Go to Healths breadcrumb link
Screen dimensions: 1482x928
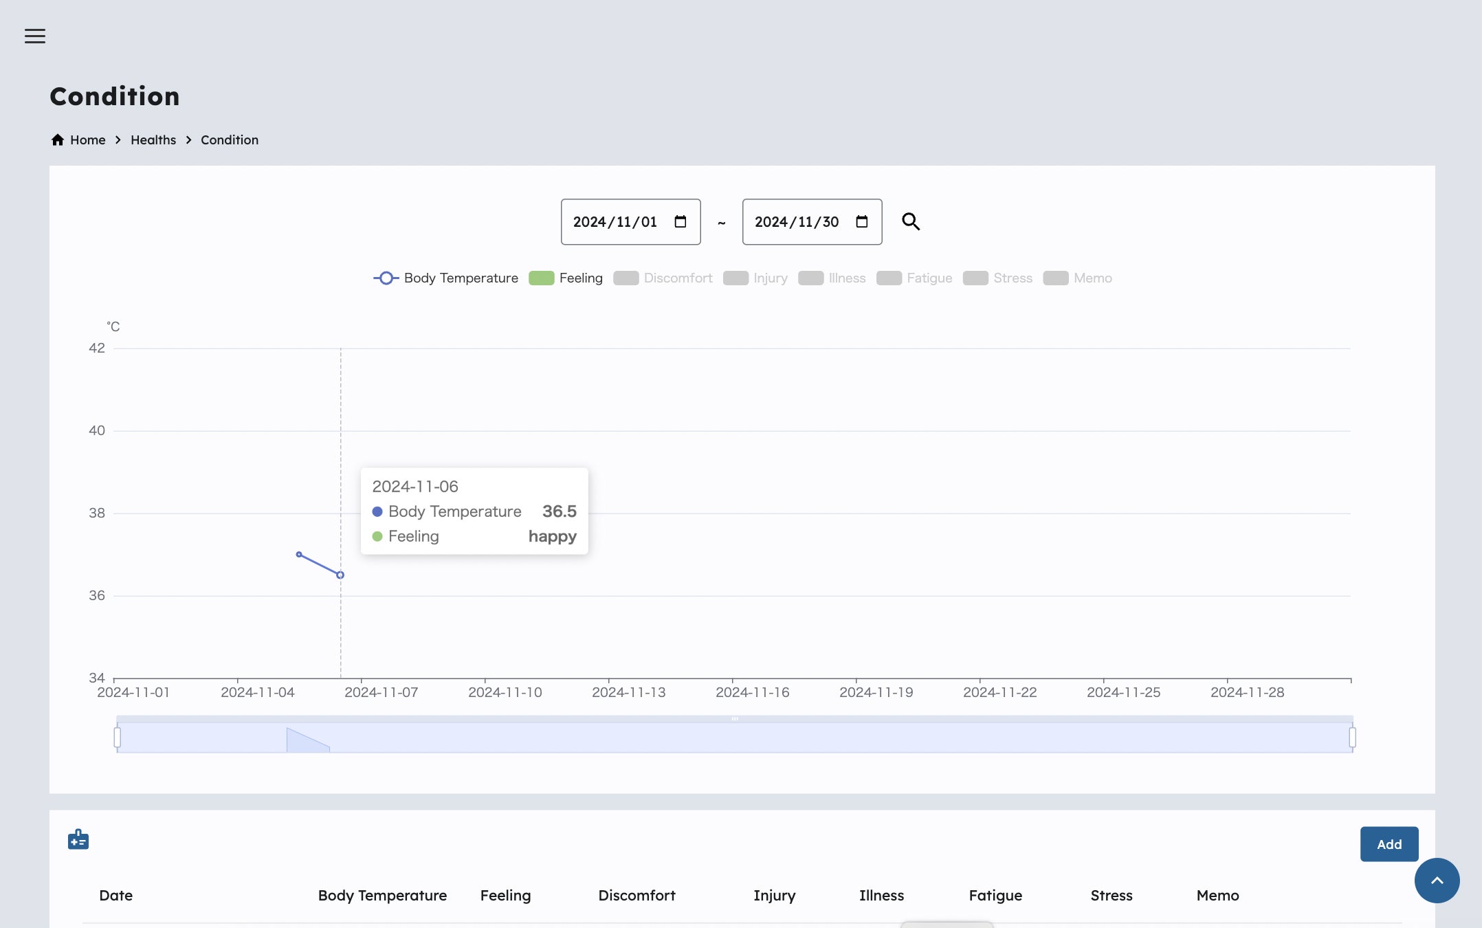click(153, 140)
